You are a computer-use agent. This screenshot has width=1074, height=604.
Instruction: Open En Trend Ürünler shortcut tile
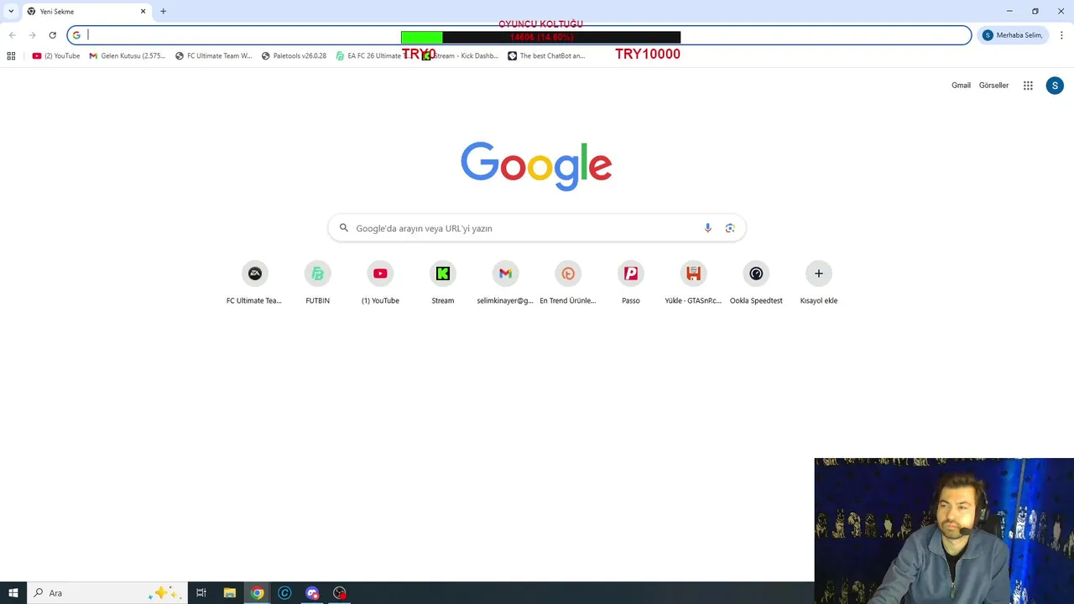point(568,283)
